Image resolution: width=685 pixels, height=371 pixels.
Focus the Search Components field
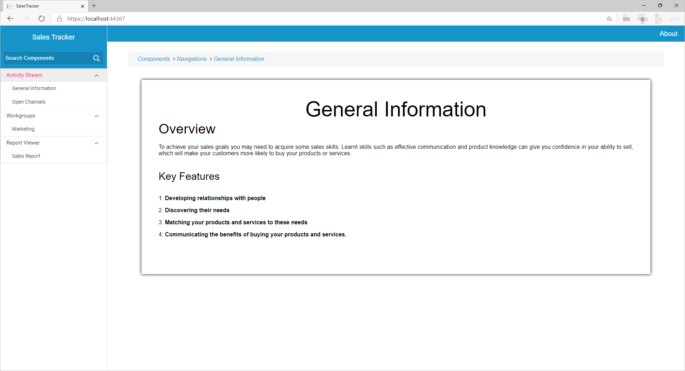tap(46, 58)
